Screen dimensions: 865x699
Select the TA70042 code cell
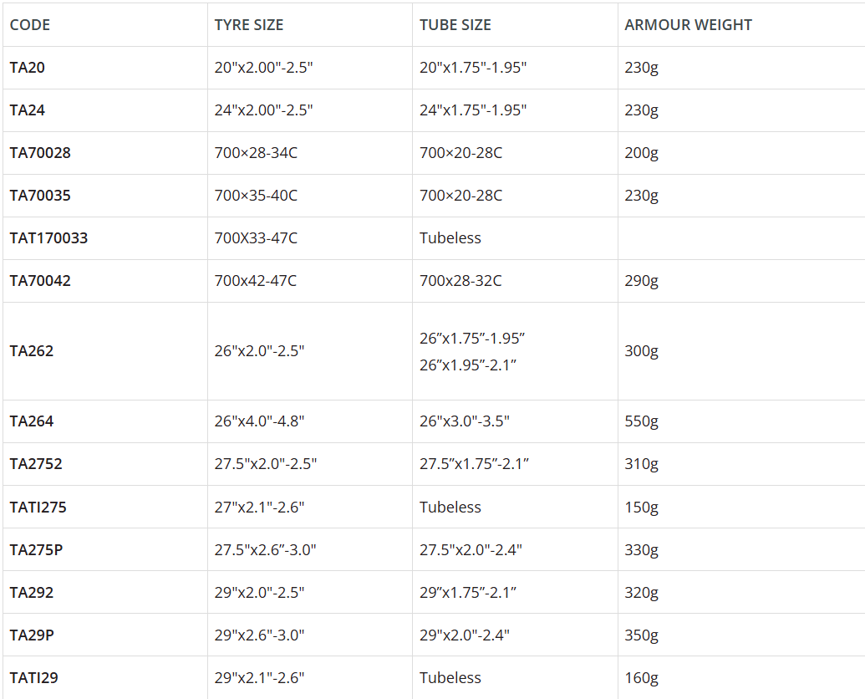tap(40, 281)
